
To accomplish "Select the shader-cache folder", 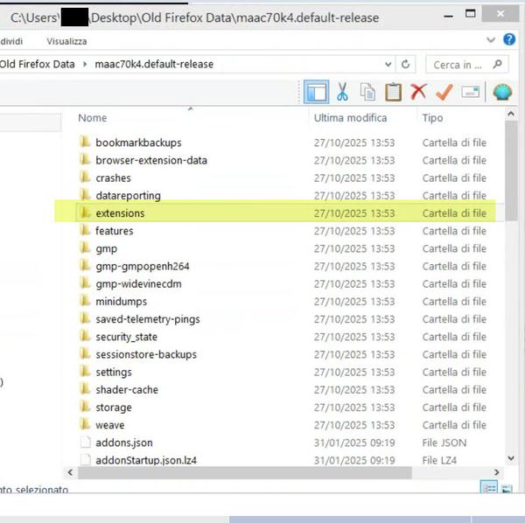I will click(x=127, y=390).
